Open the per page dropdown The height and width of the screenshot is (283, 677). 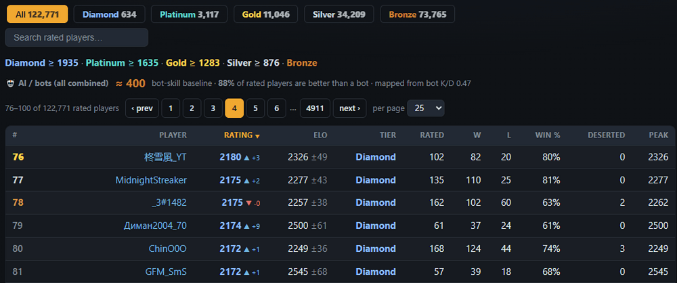pyautogui.click(x=426, y=108)
